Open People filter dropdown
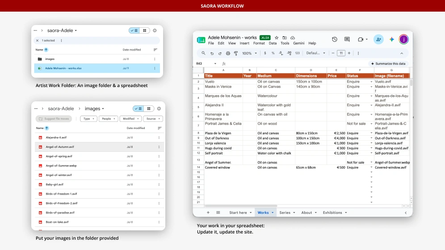This screenshot has width=445, height=250. click(x=108, y=119)
